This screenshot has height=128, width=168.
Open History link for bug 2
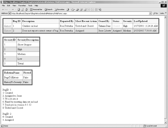coord(8,31)
